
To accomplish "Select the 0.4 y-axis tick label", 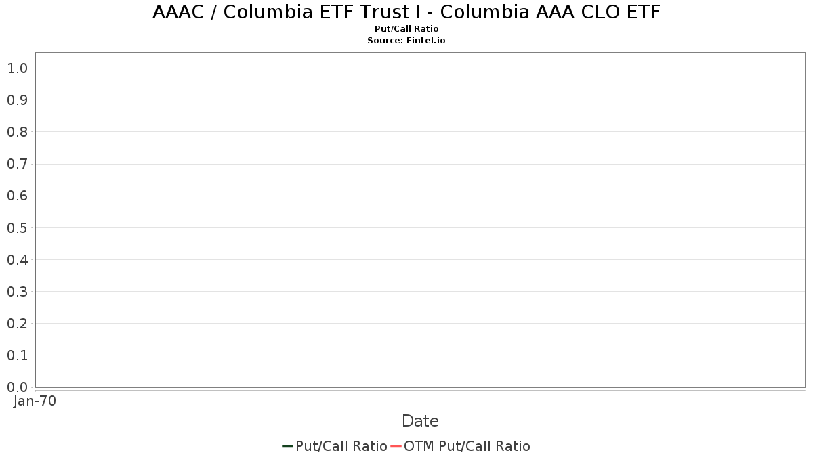I will coord(18,260).
